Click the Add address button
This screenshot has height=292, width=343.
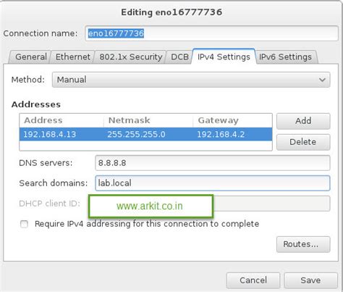303,121
